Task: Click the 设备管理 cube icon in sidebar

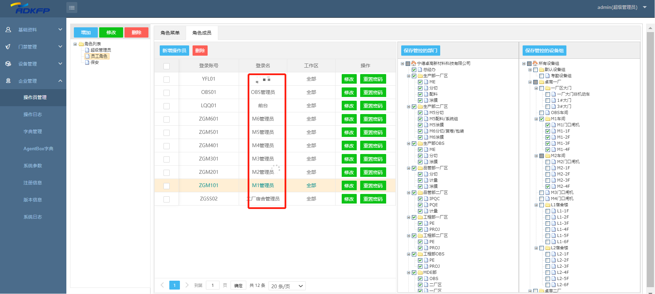Action: pos(8,64)
